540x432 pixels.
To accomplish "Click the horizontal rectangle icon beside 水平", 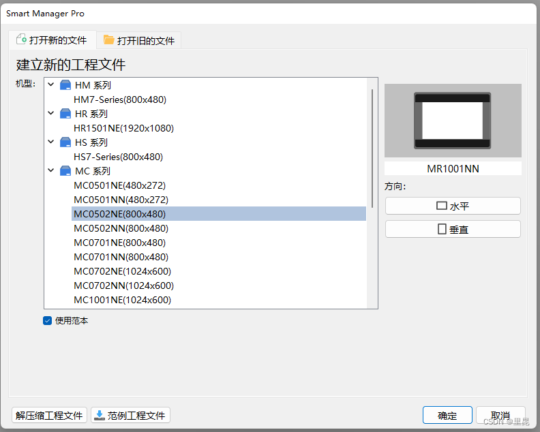I will tap(442, 206).
